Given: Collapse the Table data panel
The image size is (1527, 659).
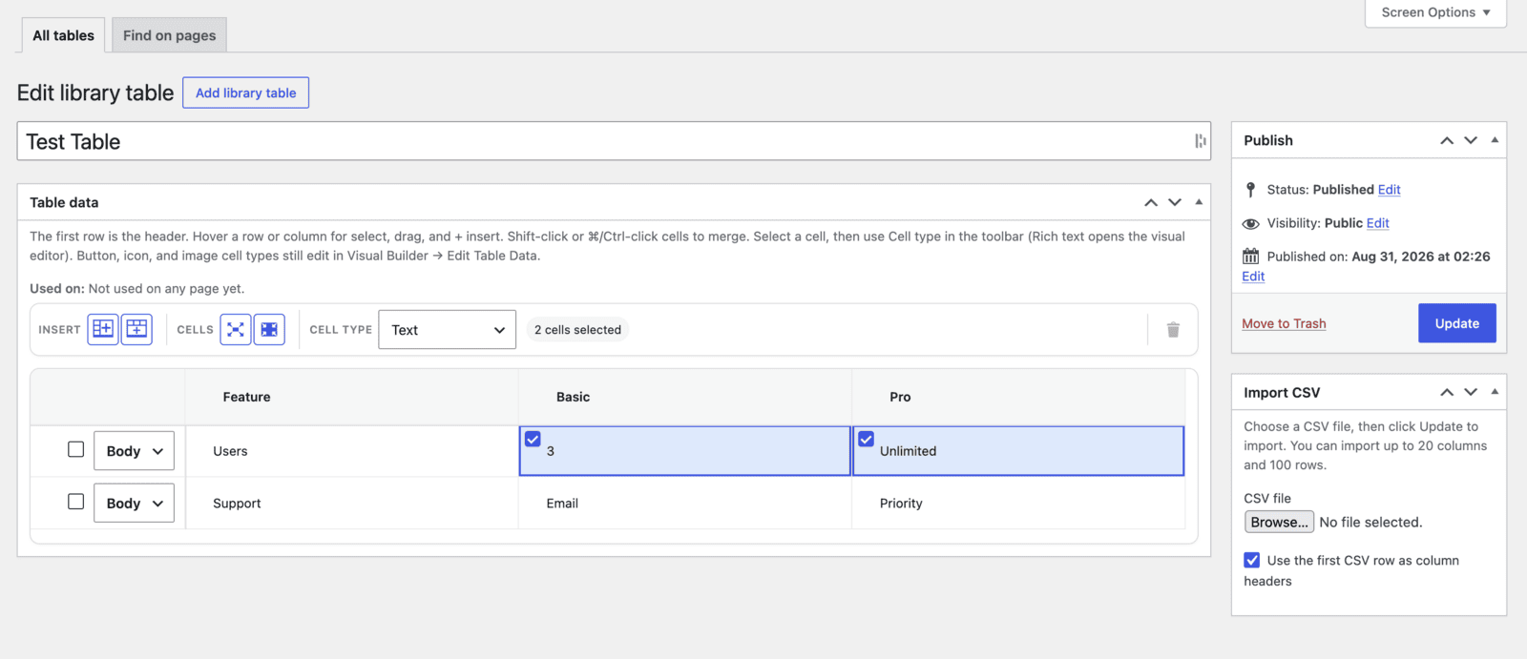Looking at the screenshot, I should [1199, 202].
